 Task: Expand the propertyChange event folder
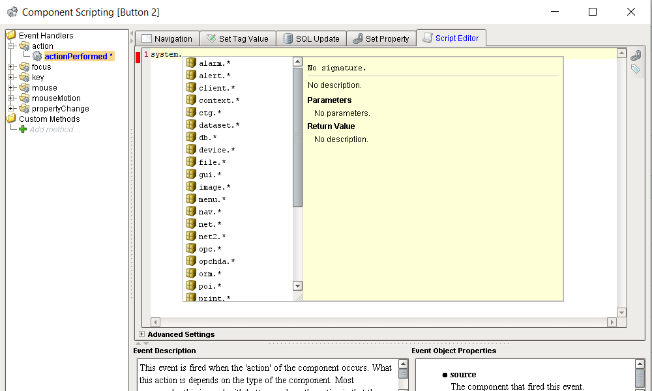pyautogui.click(x=11, y=108)
